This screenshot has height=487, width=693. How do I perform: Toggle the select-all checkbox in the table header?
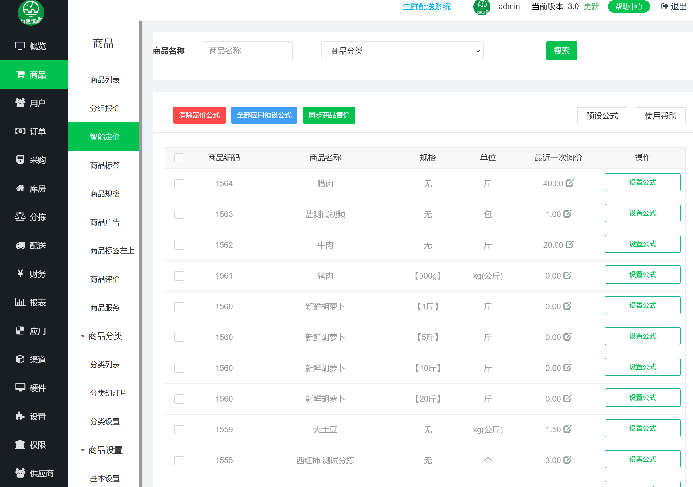pos(179,158)
